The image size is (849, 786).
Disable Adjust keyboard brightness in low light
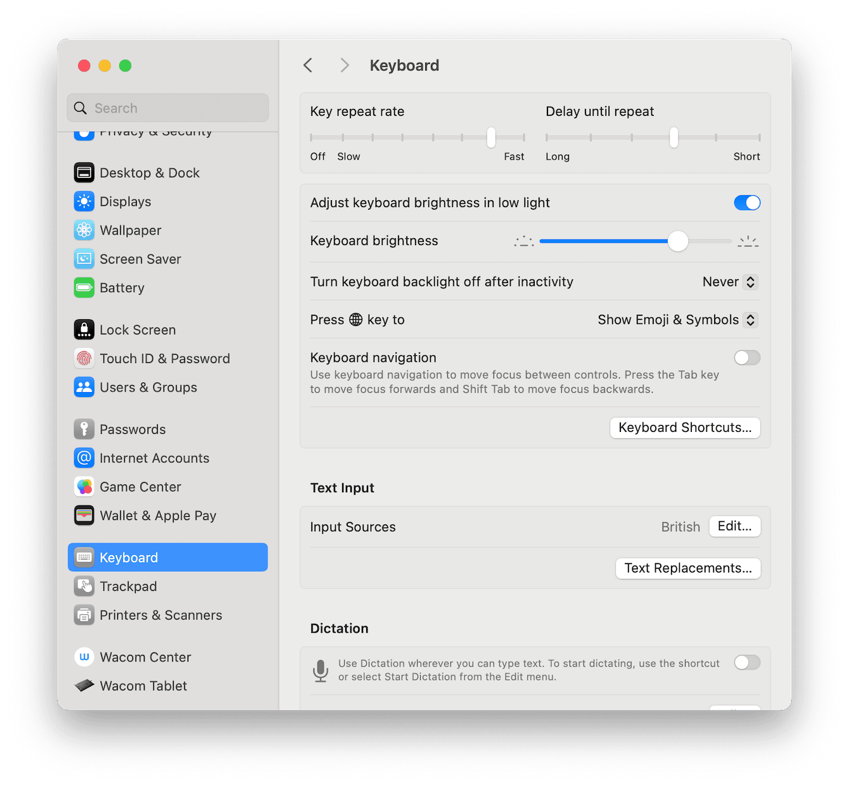point(747,203)
